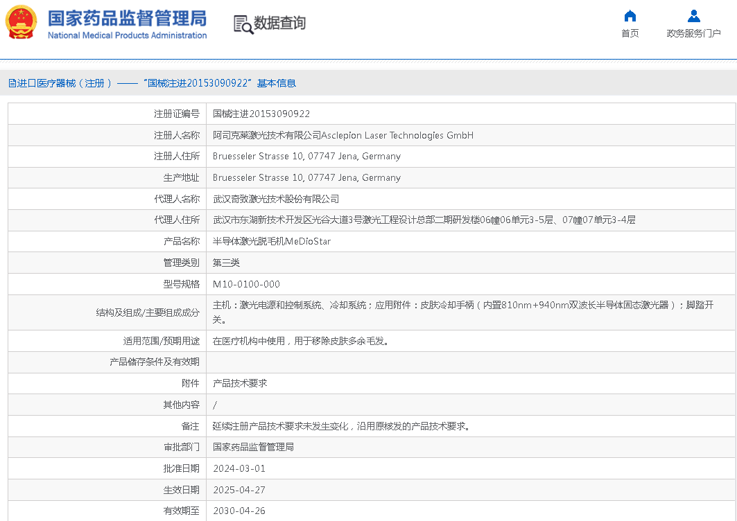Click agent name 武汉奇致激光技术股份有限公司

point(276,200)
